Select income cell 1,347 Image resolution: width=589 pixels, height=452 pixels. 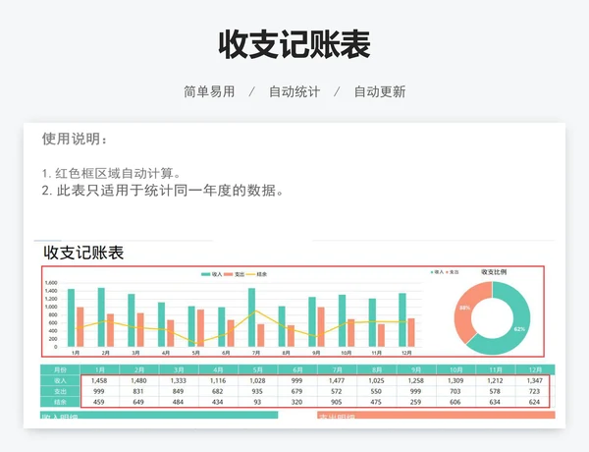pyautogui.click(x=535, y=380)
